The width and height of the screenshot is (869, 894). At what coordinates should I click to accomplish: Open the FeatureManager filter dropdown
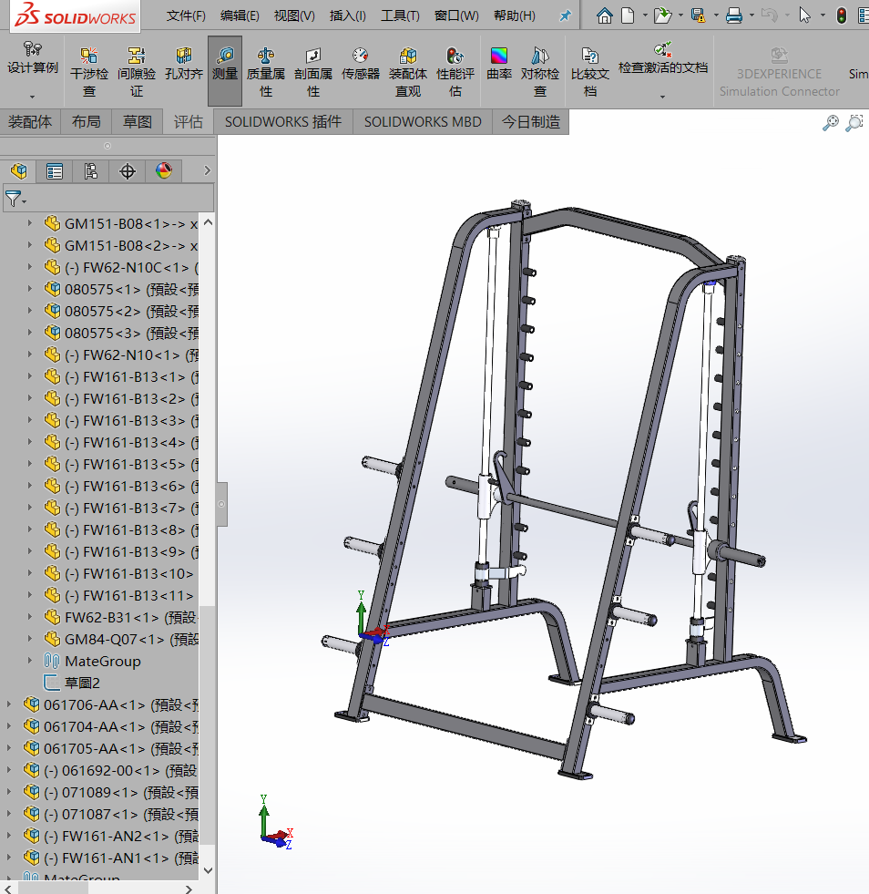pyautogui.click(x=23, y=199)
